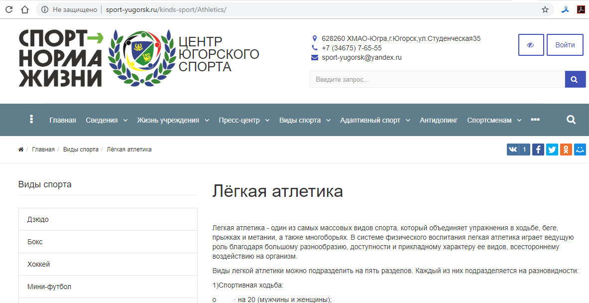Click the 'Войти' login button
Image resolution: width=589 pixels, height=303 pixels.
(x=565, y=45)
